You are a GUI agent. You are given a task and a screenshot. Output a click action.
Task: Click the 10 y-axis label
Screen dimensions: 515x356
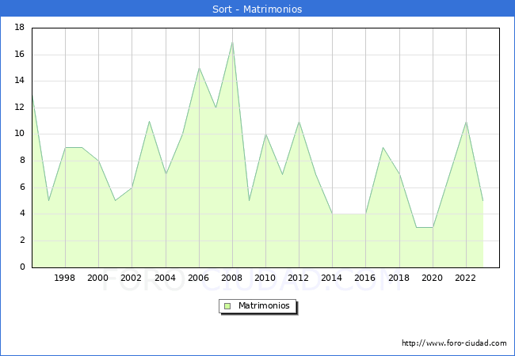19,134
